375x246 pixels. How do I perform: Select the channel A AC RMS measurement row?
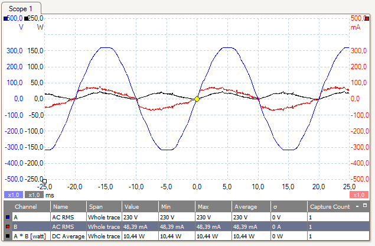[x=177, y=218]
